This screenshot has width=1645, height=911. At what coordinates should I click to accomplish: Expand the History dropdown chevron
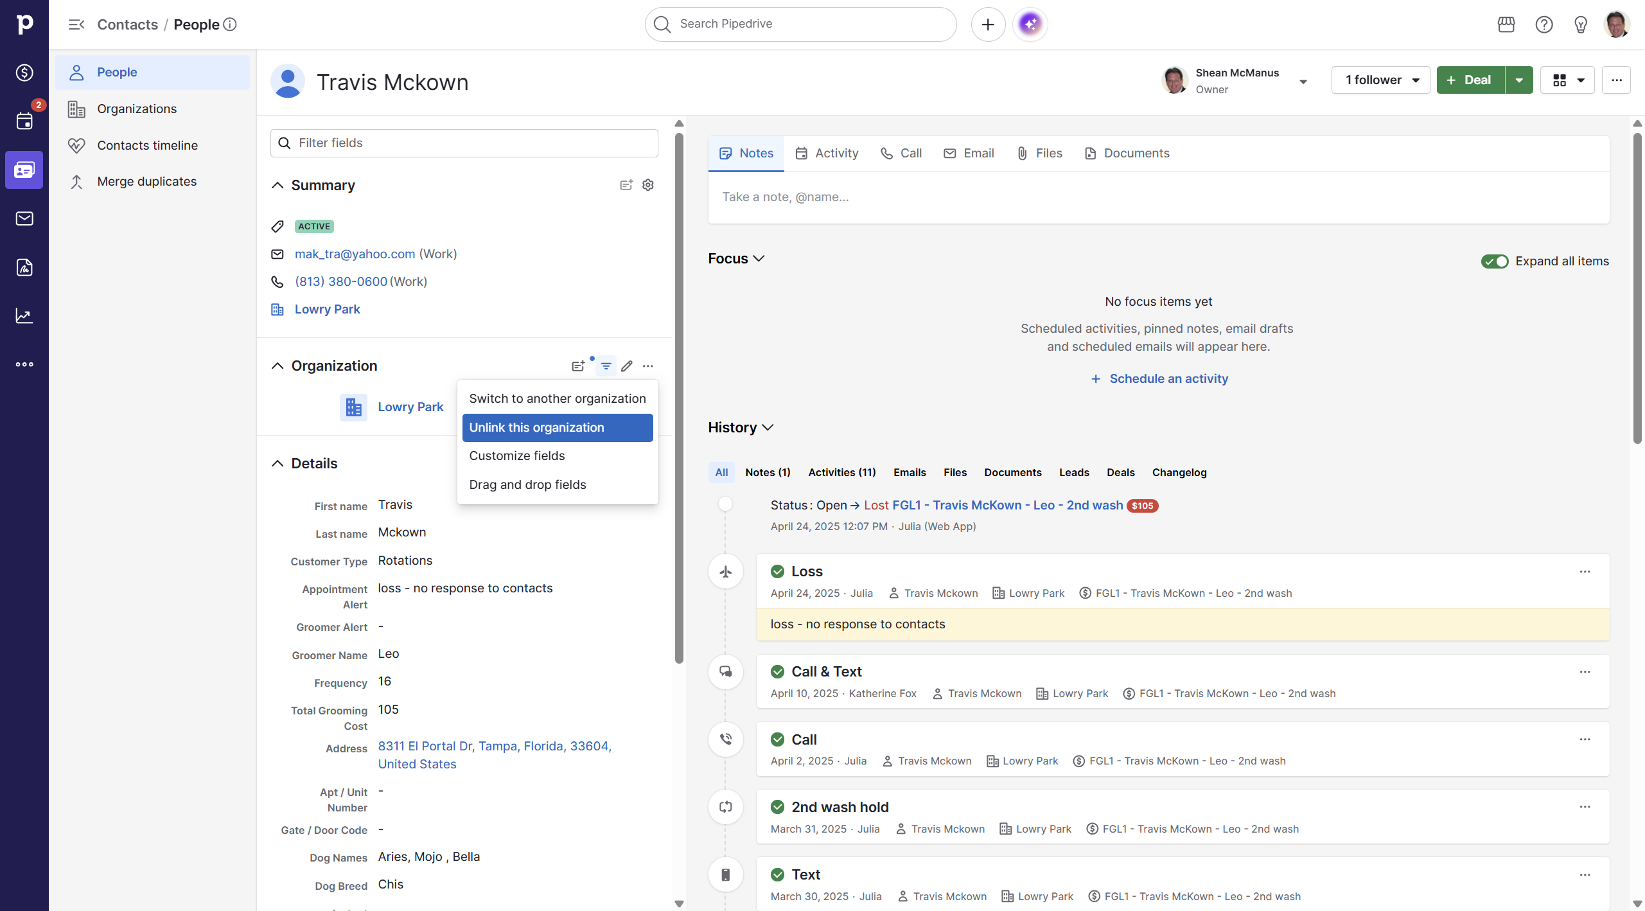point(768,428)
